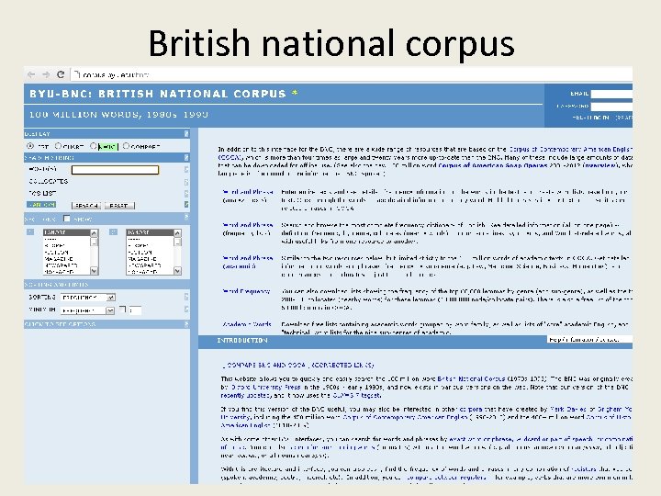Image resolution: width=661 pixels, height=496 pixels.
Task: Click the help icon in MINIMUM row
Action: [186, 310]
